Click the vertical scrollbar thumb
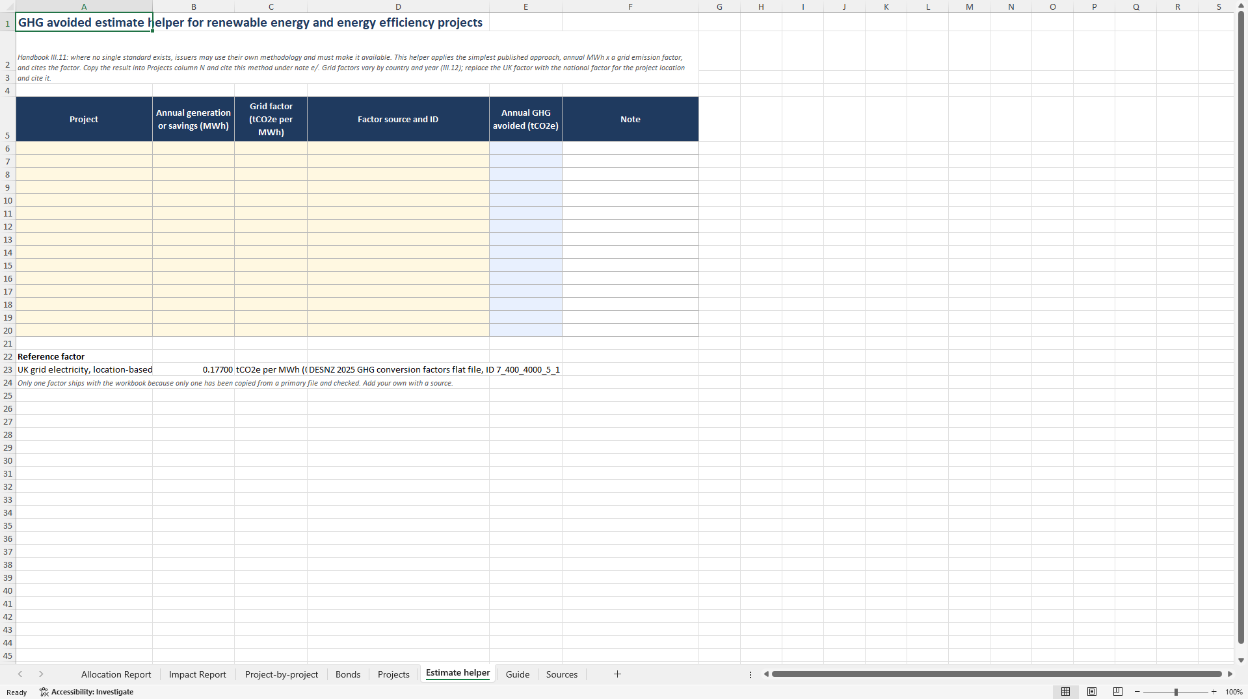This screenshot has width=1248, height=699. coord(1241,328)
